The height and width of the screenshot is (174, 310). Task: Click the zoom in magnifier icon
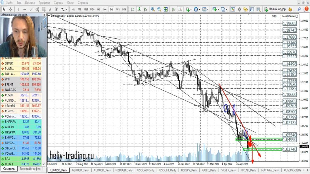[153, 9]
